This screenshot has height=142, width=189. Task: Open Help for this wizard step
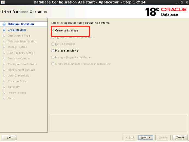coord(10,137)
